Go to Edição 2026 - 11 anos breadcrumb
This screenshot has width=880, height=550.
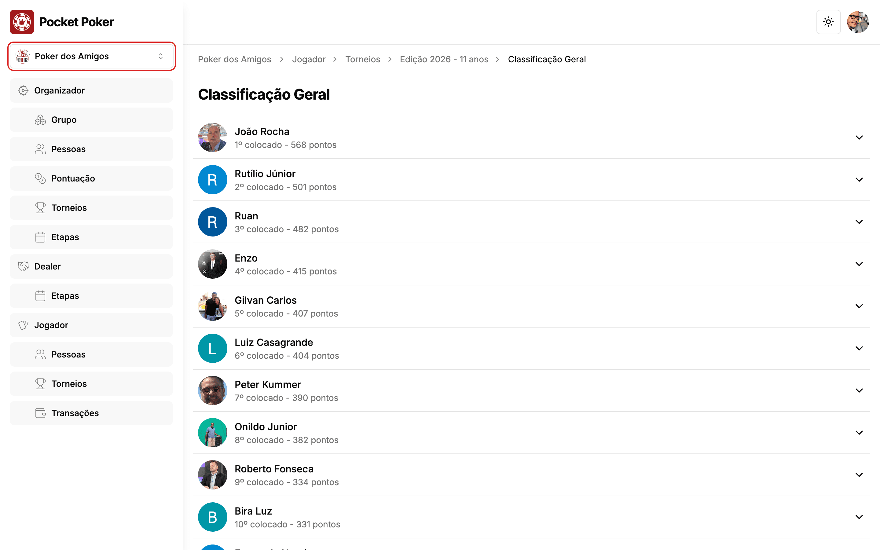444,59
